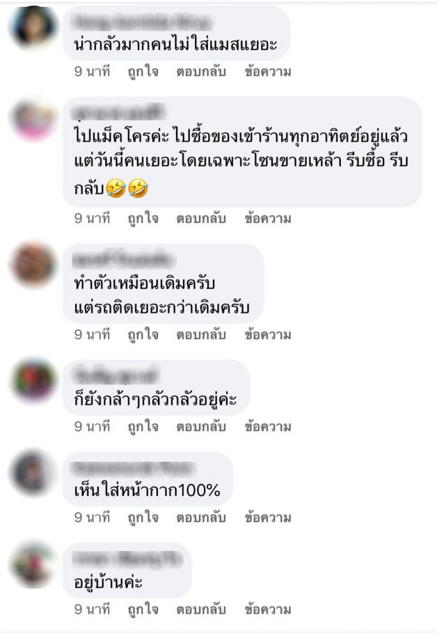Click ข้อความ under the Makro comment
The width and height of the screenshot is (437, 633).
[x=267, y=219]
